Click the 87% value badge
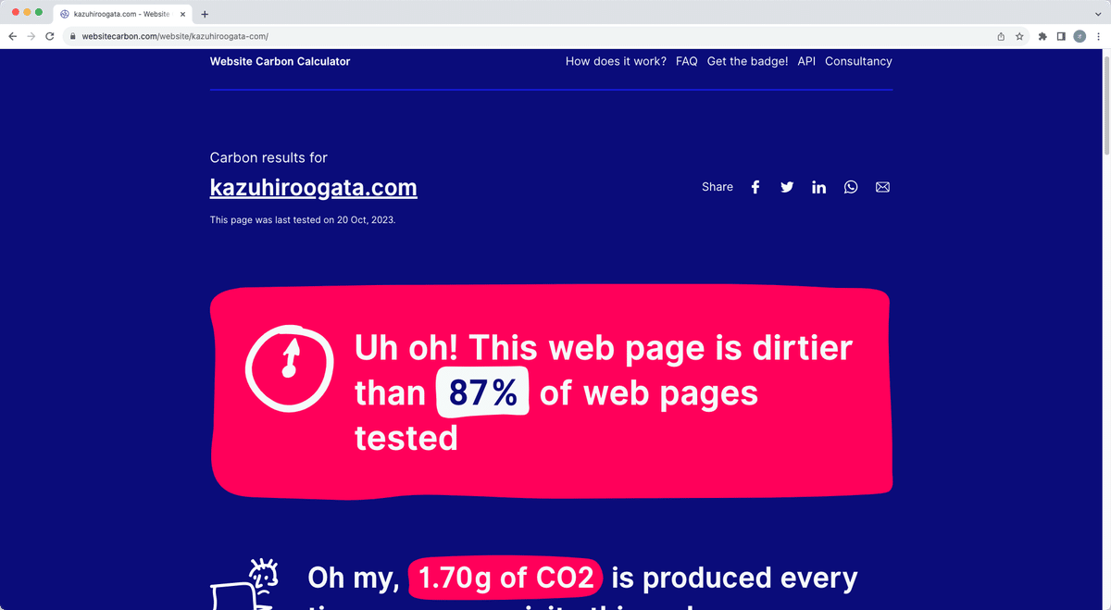The width and height of the screenshot is (1111, 610). point(483,392)
